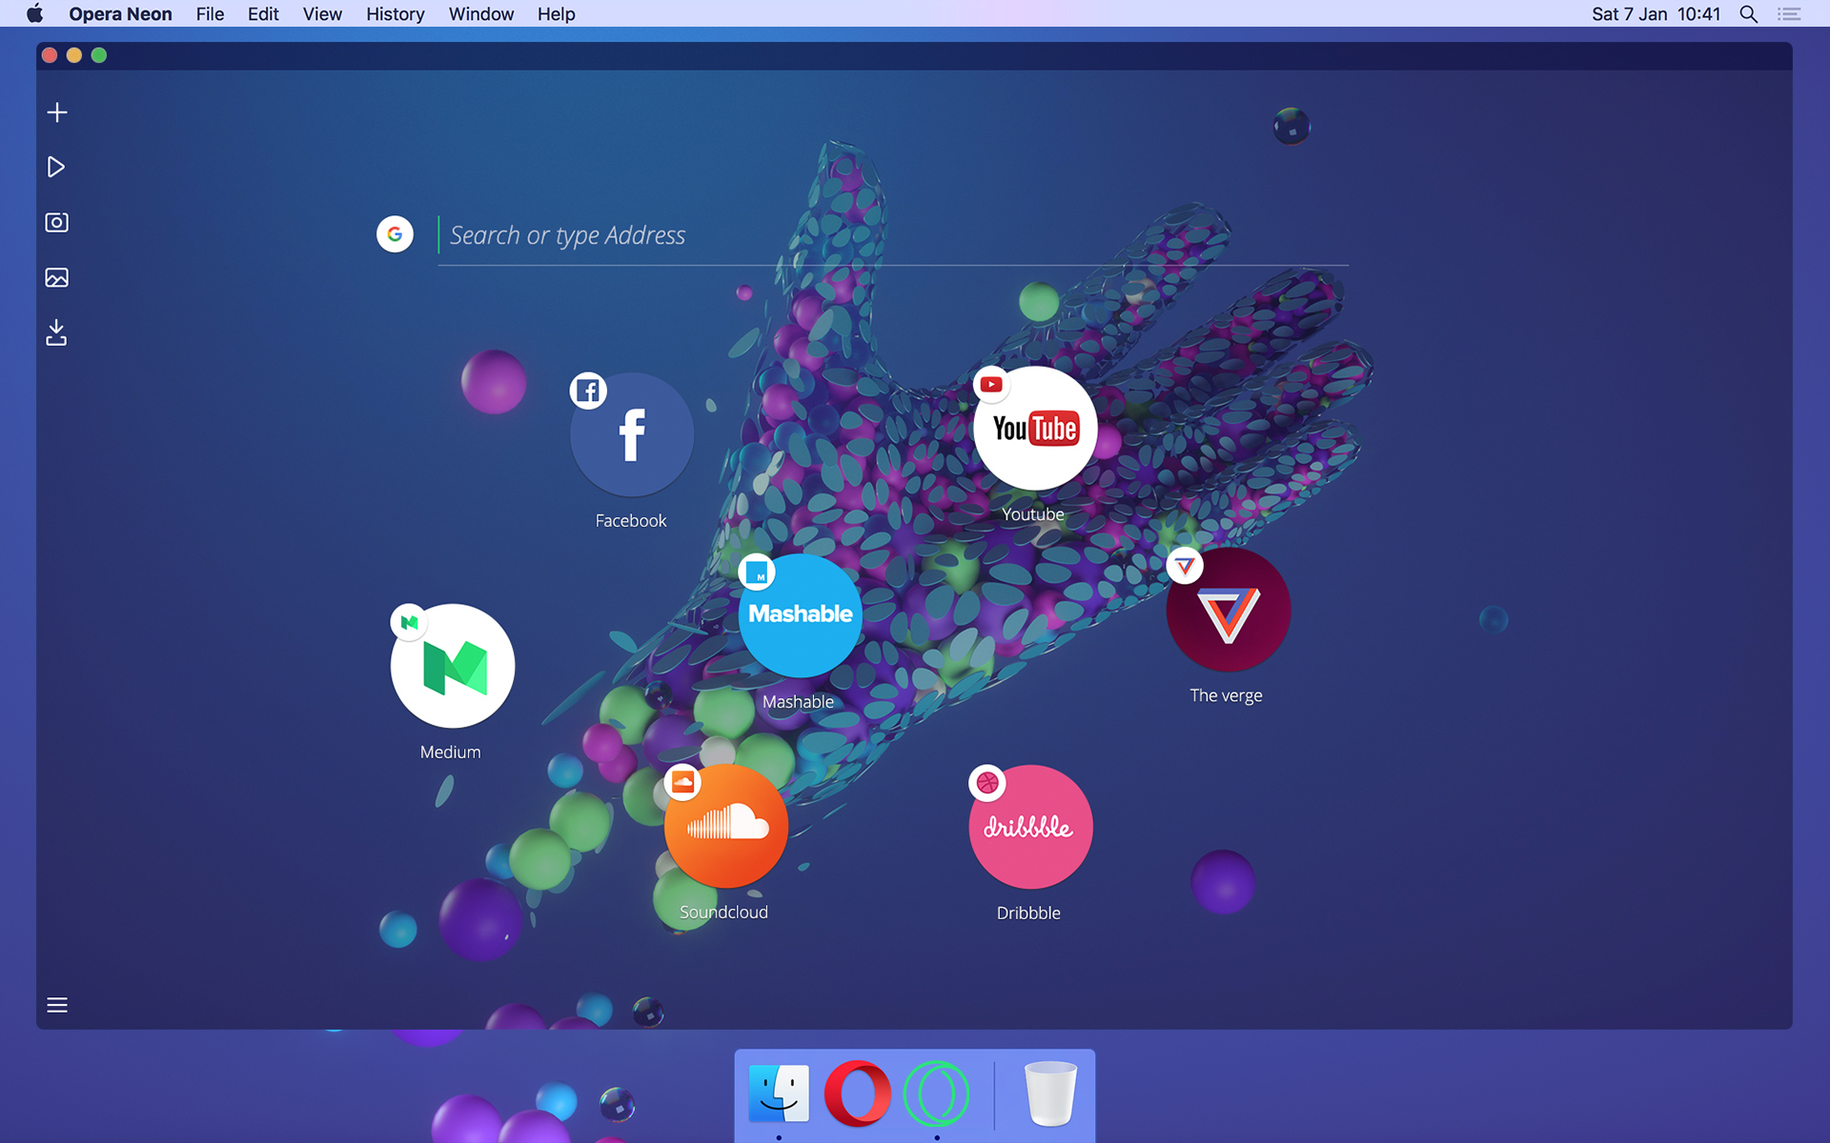Click the red Opera icon in Dock
Screen dimensions: 1830x1143
pyautogui.click(x=857, y=1093)
